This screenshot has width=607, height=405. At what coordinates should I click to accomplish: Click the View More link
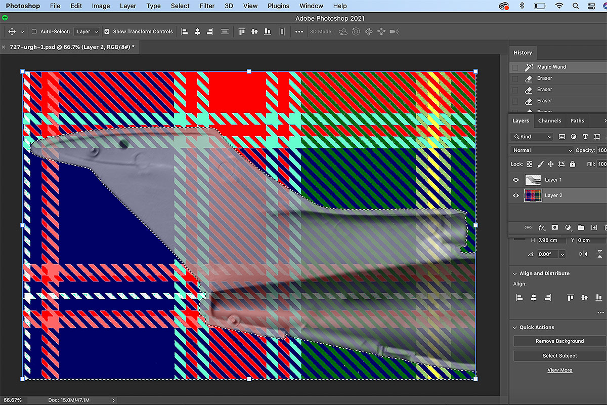point(559,370)
